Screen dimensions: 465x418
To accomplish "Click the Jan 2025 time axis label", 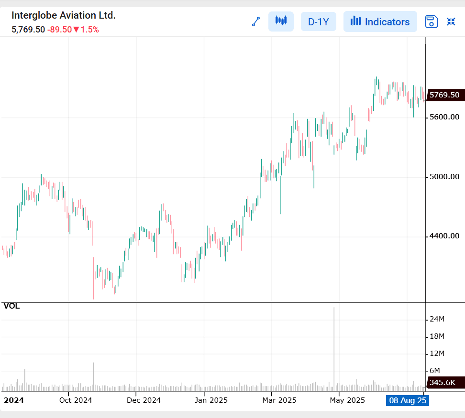I will (x=211, y=400).
